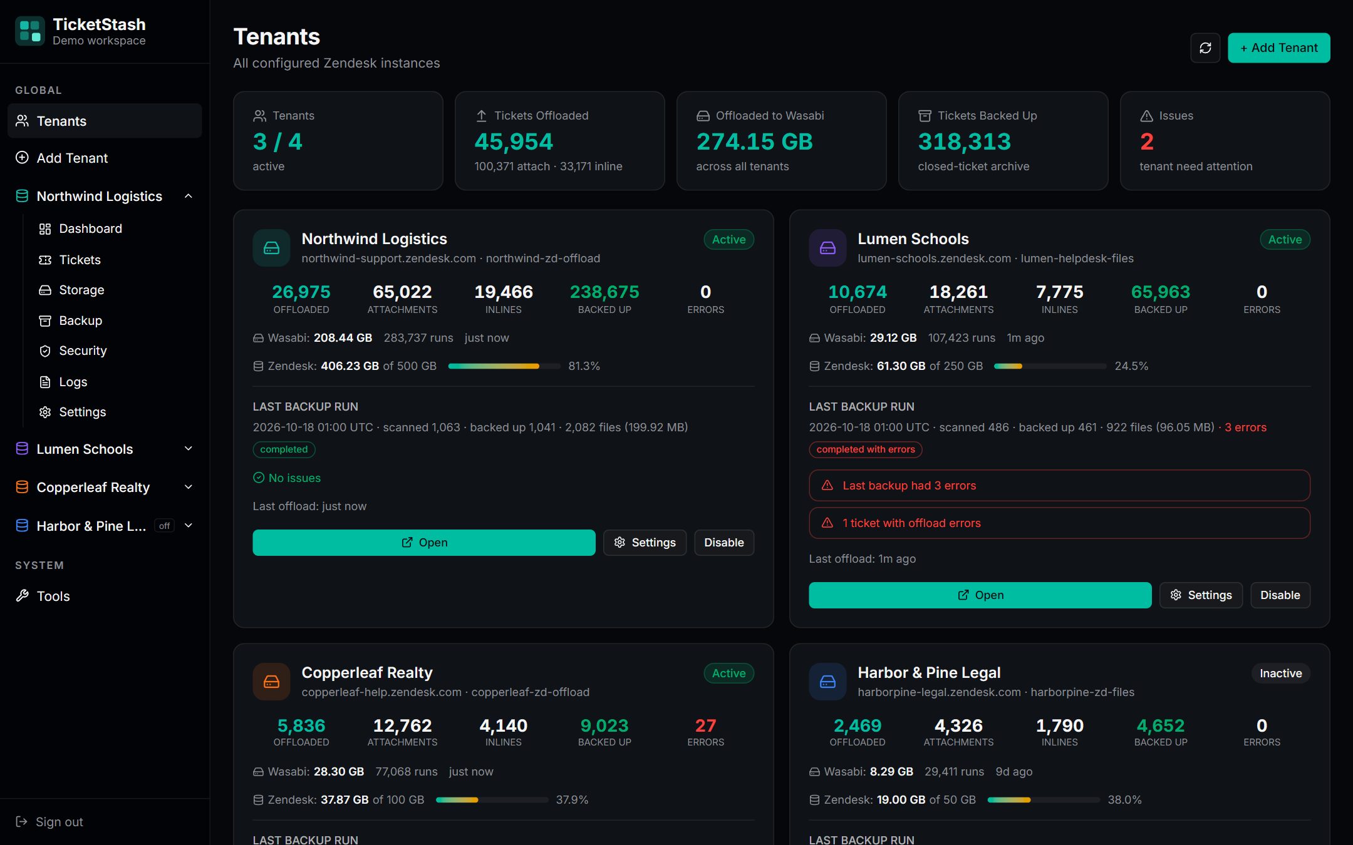Screen dimensions: 1353x845
Task: Click Open on the Lumen Schools card
Action: click(980, 595)
